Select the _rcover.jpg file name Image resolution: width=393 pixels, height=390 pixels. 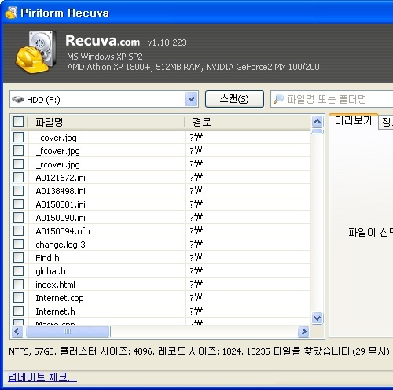(x=57, y=164)
